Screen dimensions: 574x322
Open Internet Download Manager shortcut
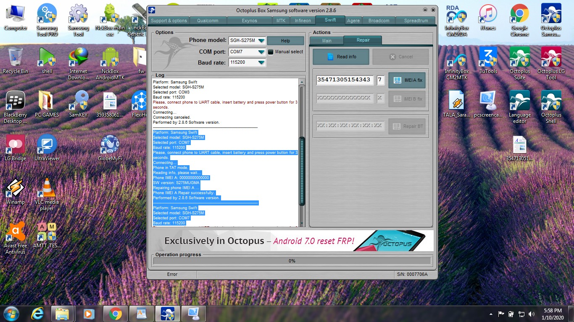coord(79,64)
